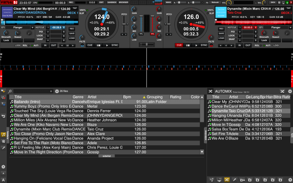The height and width of the screenshot is (183, 293).
Task: Increase Deck 1 loop length from 32
Action: [73, 45]
